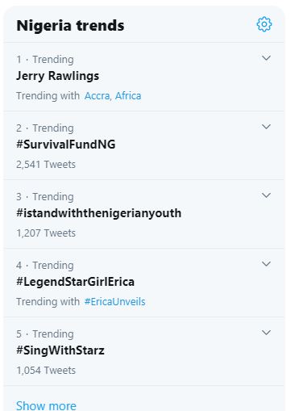Open chevron menu for #LegendStarGirlErica
The image size is (307, 411).
(x=266, y=264)
